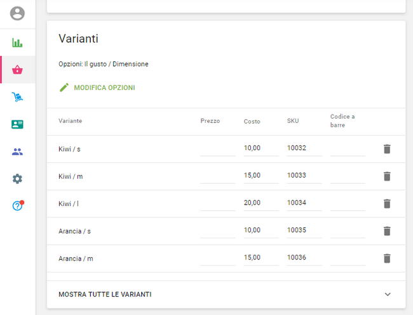Click the chevron arrow to show all variants
This screenshot has height=315, width=413.
point(388,294)
